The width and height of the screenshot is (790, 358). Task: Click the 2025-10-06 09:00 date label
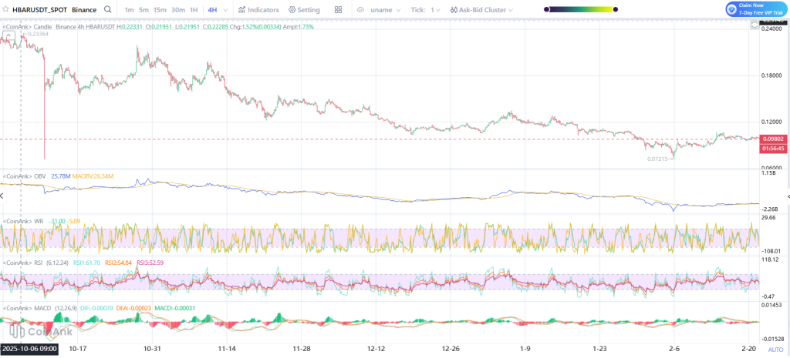(x=29, y=349)
